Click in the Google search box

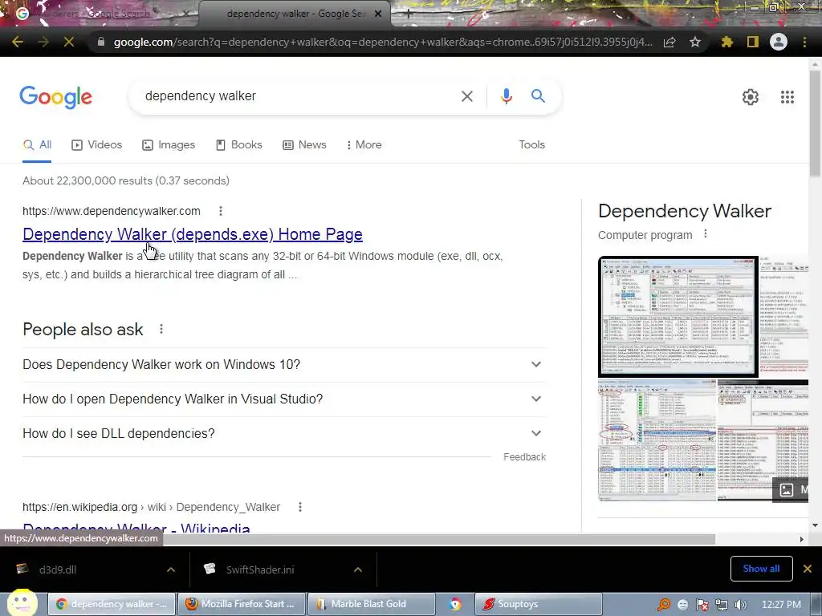pos(299,96)
